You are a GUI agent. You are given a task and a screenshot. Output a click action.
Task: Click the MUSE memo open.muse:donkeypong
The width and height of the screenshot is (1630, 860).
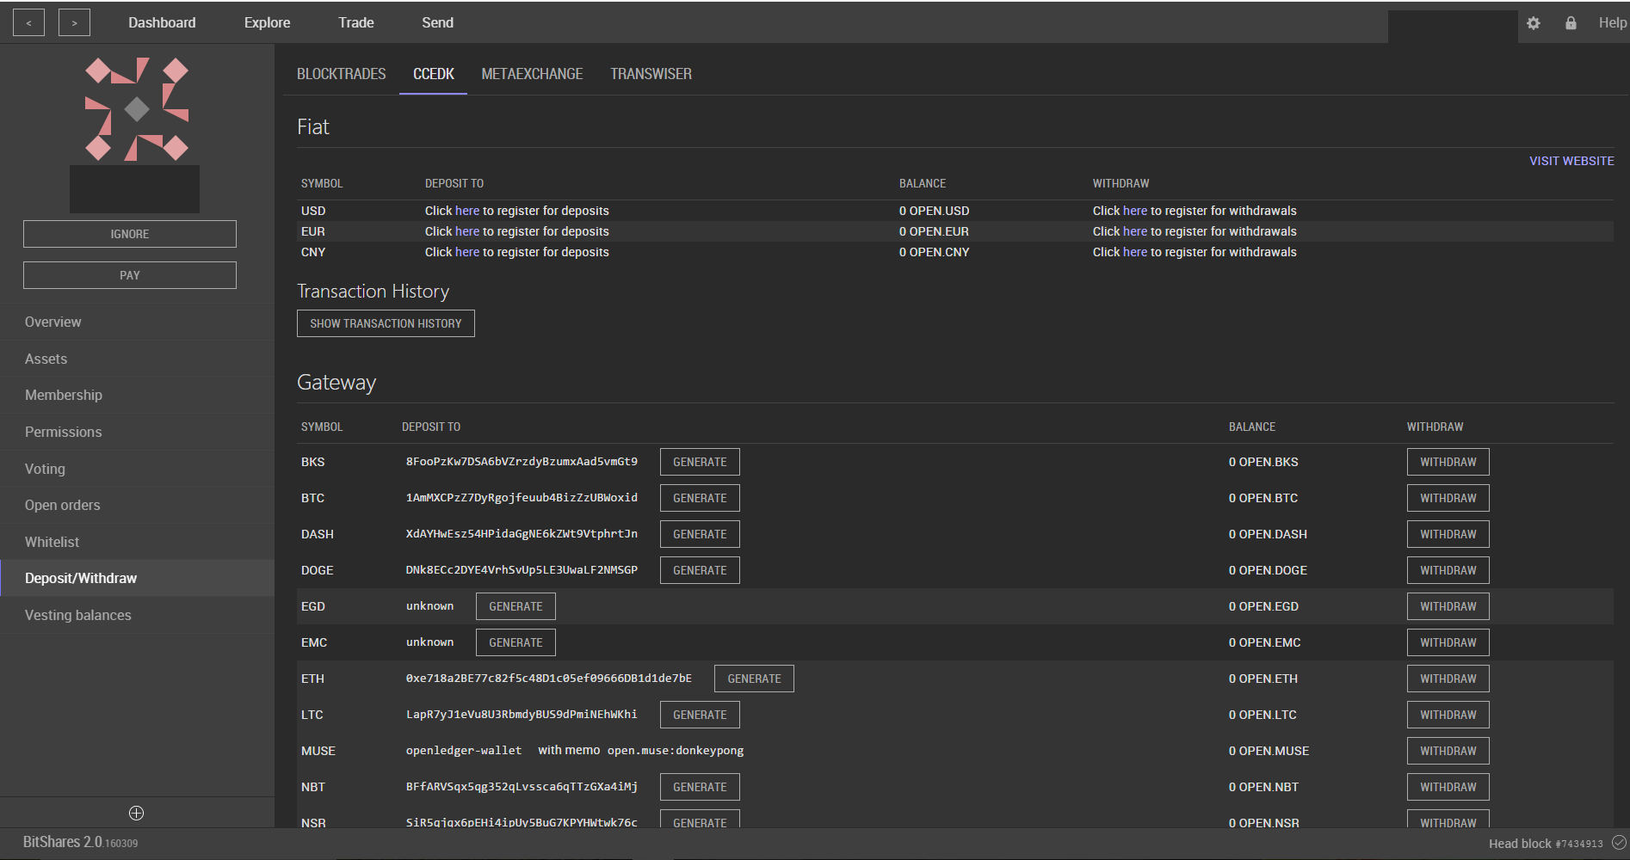tap(676, 751)
